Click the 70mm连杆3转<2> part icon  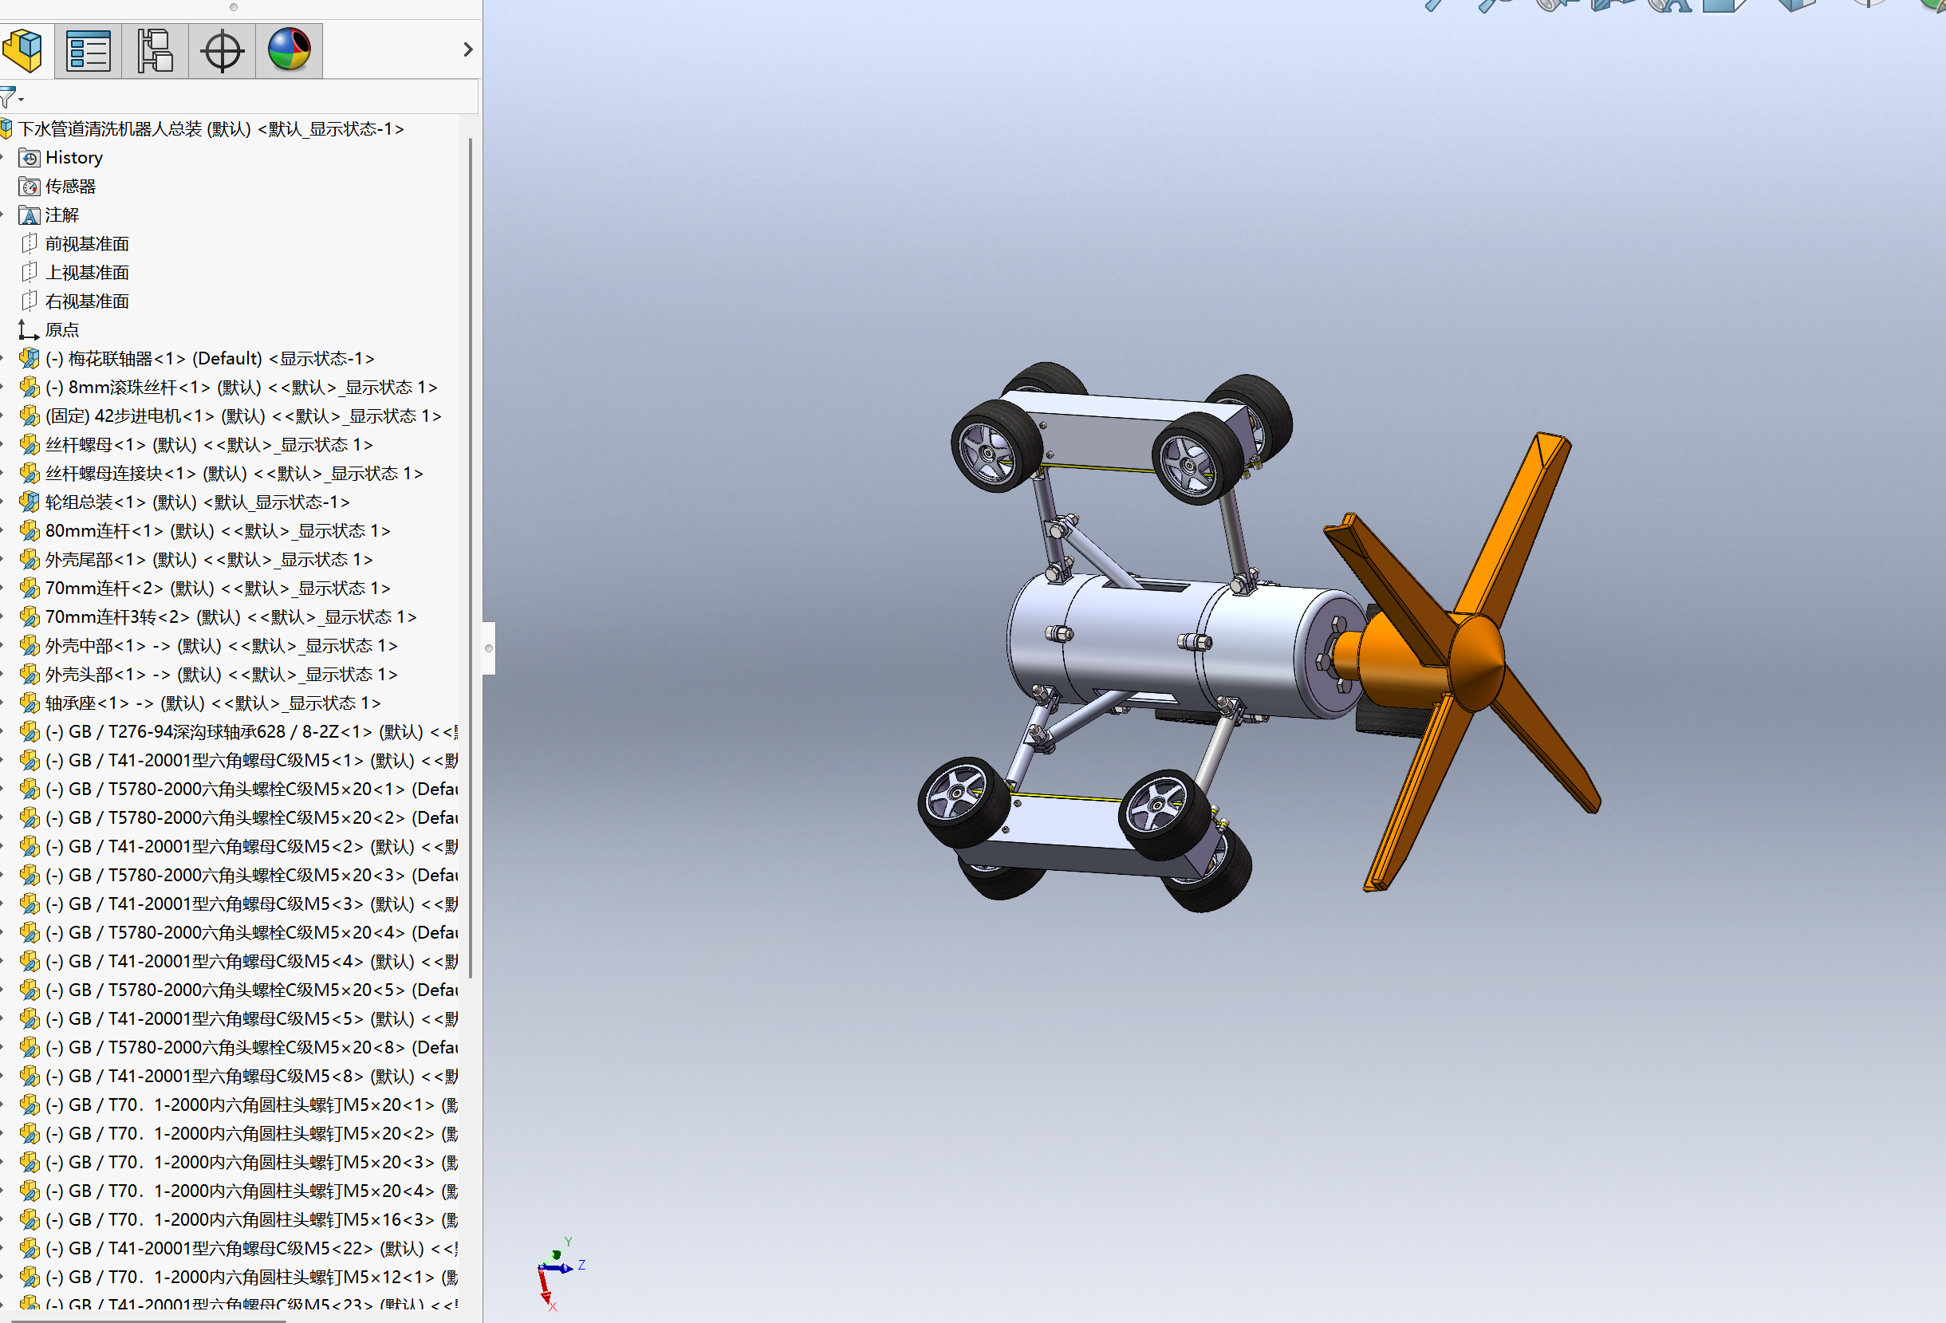pyautogui.click(x=30, y=617)
